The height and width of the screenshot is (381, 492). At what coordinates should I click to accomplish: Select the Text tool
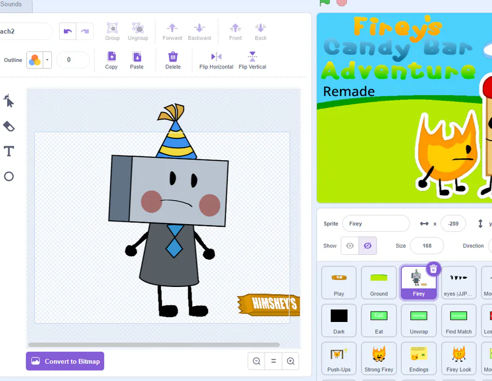coord(9,151)
